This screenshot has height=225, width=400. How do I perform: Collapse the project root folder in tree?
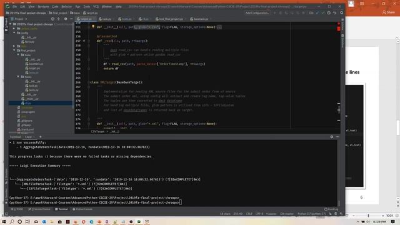[x=11, y=24]
